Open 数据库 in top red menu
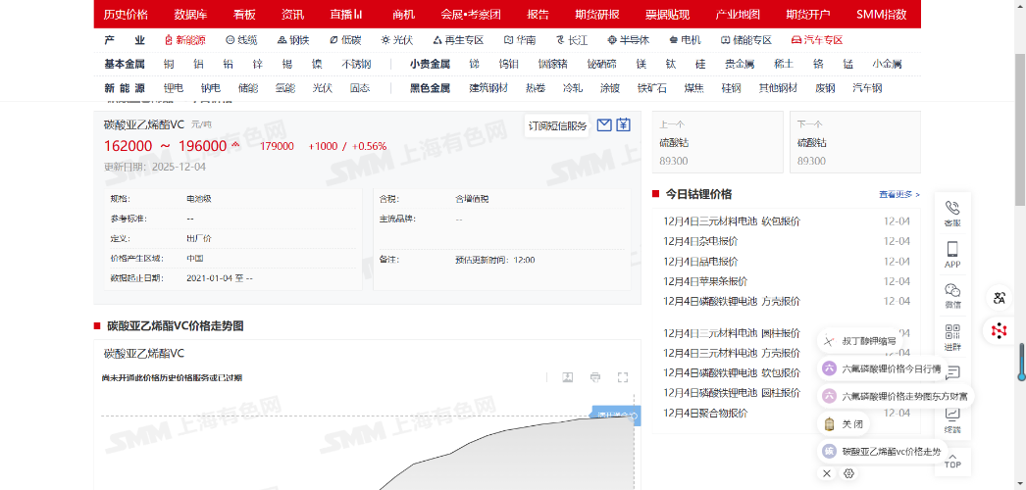The height and width of the screenshot is (490, 1026). click(x=190, y=15)
